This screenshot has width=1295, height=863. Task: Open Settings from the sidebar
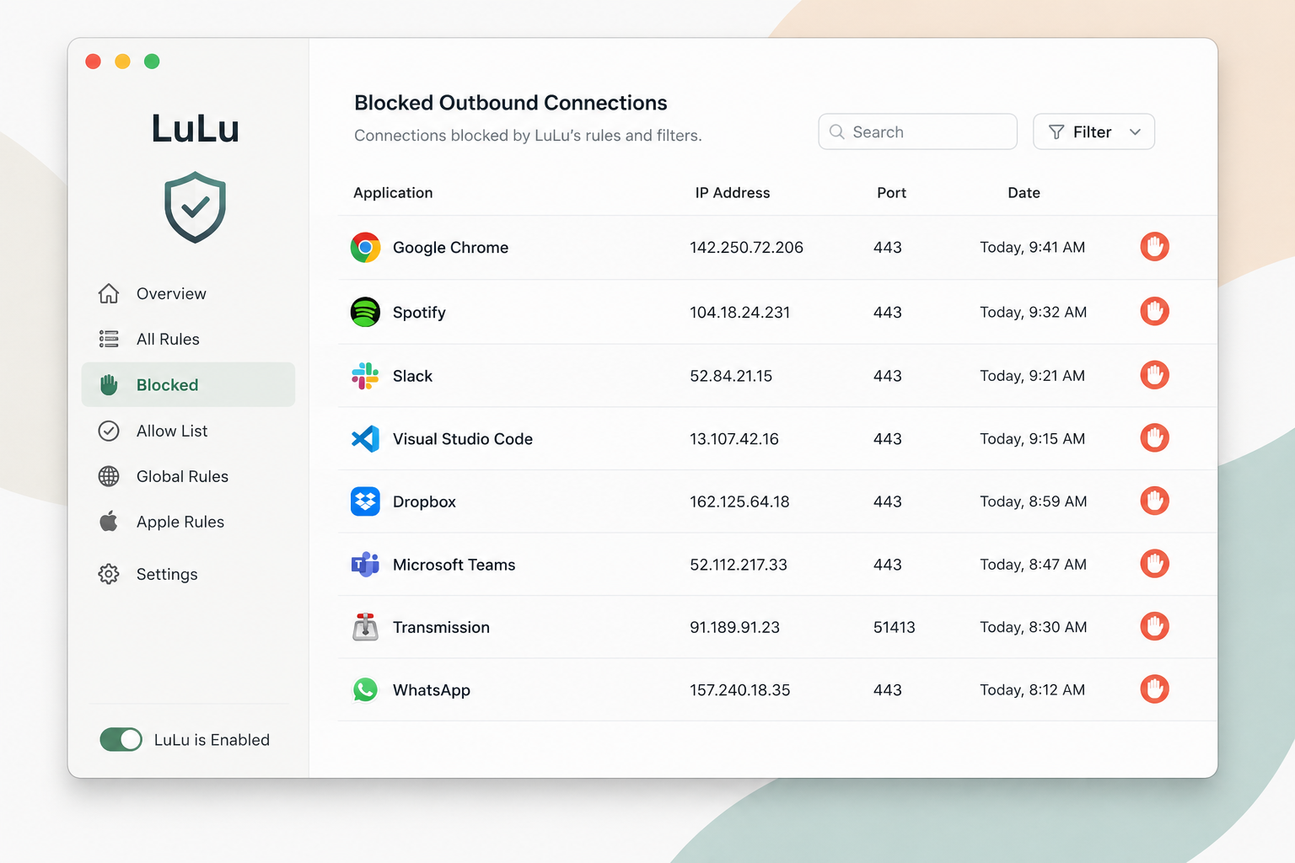(x=188, y=574)
